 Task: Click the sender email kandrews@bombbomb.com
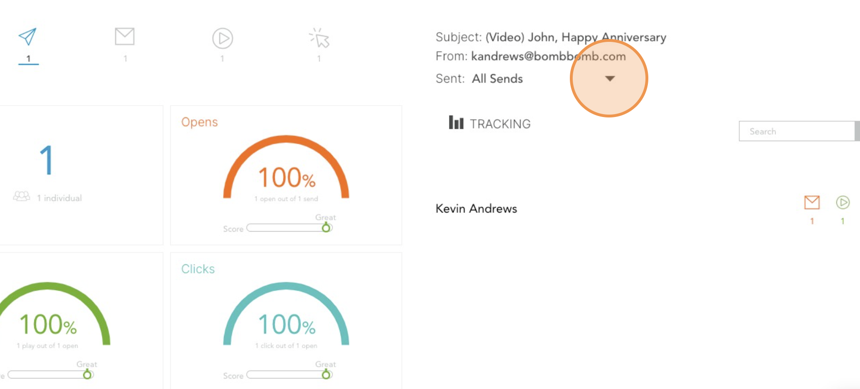pyautogui.click(x=548, y=56)
